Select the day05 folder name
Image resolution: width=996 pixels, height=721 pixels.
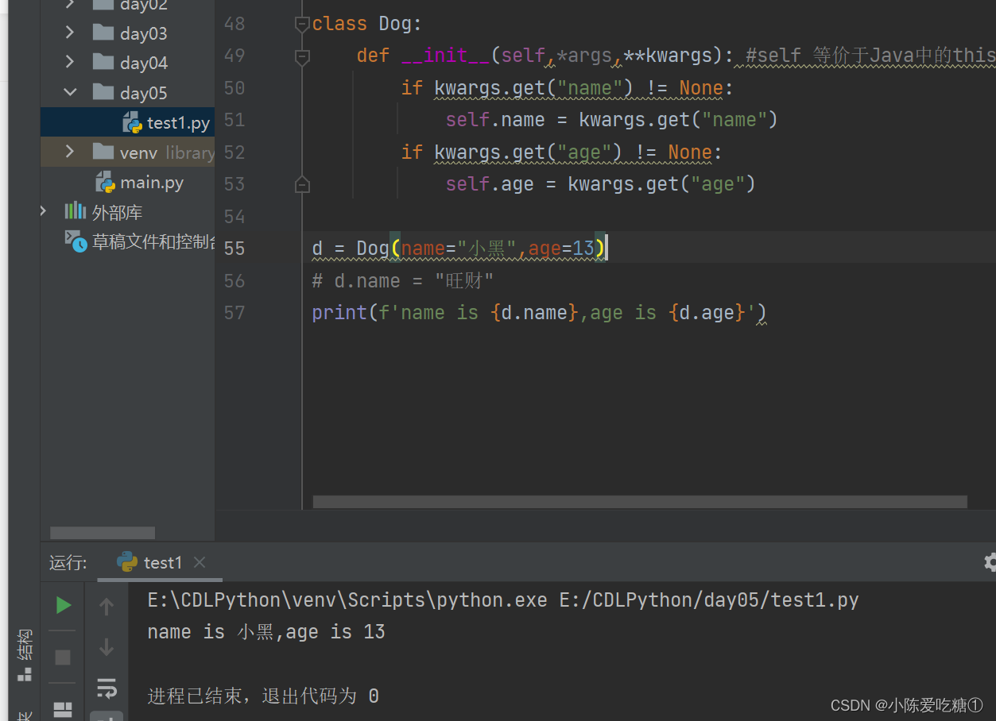tap(144, 93)
